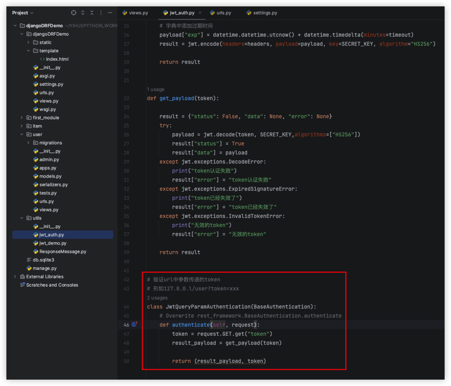
Task: Collapse the template folder
Action: pyautogui.click(x=28, y=51)
